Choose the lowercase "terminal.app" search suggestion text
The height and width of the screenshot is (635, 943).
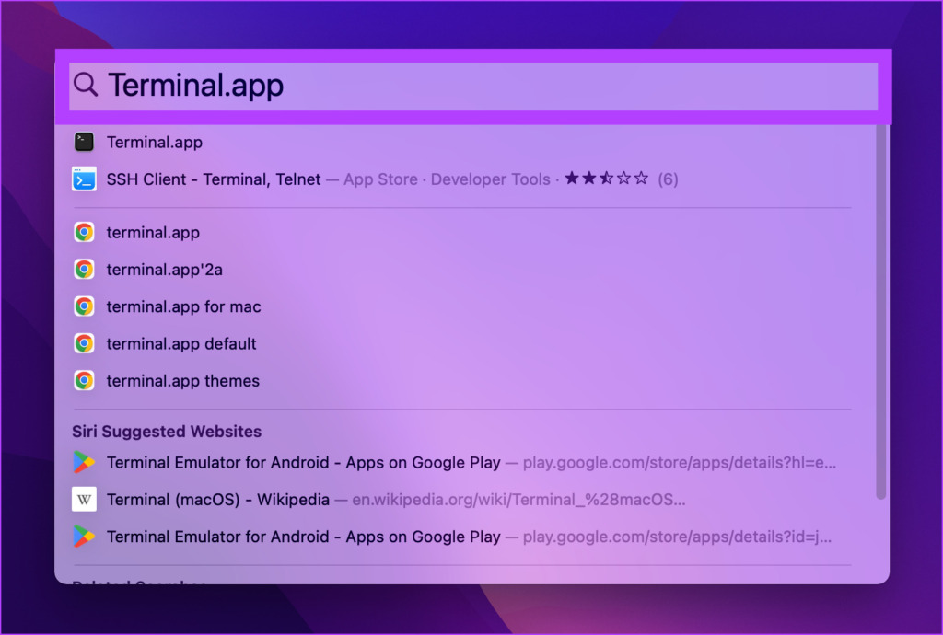coord(154,233)
